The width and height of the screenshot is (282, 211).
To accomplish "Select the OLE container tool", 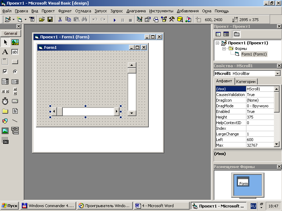I will click(x=5, y=140).
